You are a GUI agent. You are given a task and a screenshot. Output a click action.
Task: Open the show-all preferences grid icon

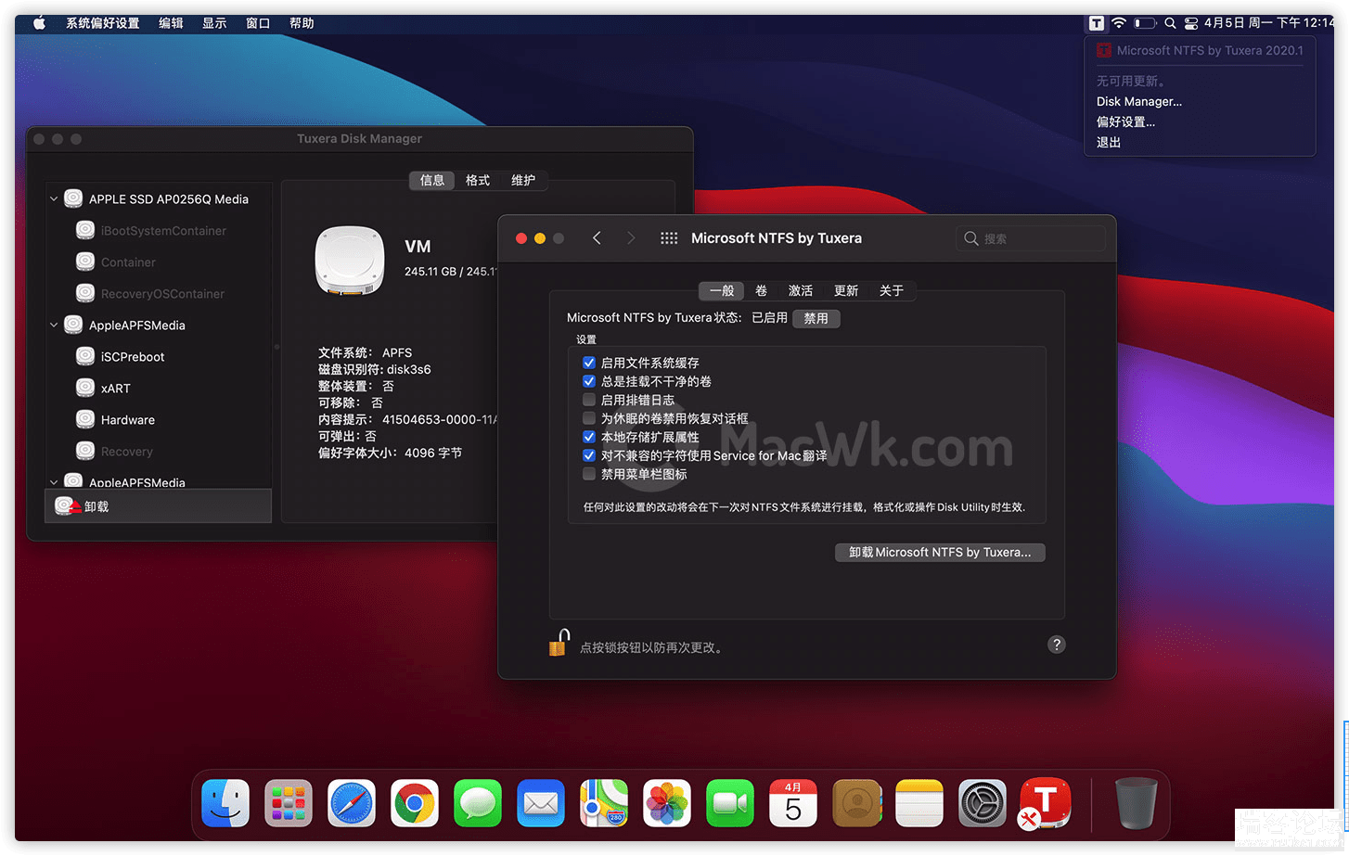pos(669,238)
